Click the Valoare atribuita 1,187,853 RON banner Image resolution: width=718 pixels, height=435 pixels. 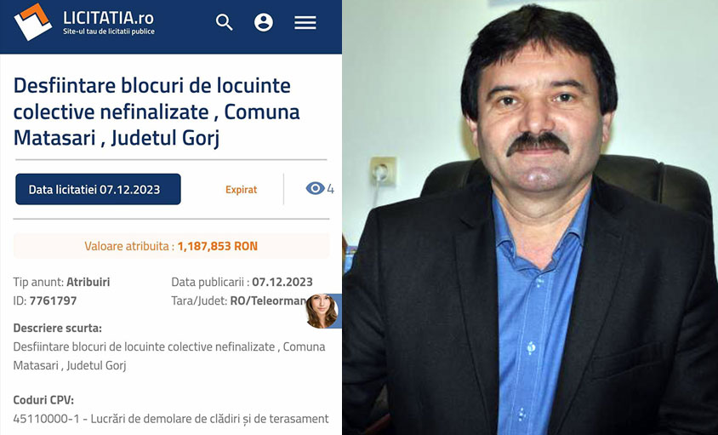[171, 246]
